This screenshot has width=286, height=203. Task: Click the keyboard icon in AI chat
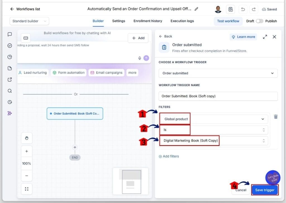tap(26, 38)
